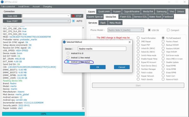Select Unlock BL (NEW) option
Viewport: 189px width, 117px height.
click(x=138, y=48)
